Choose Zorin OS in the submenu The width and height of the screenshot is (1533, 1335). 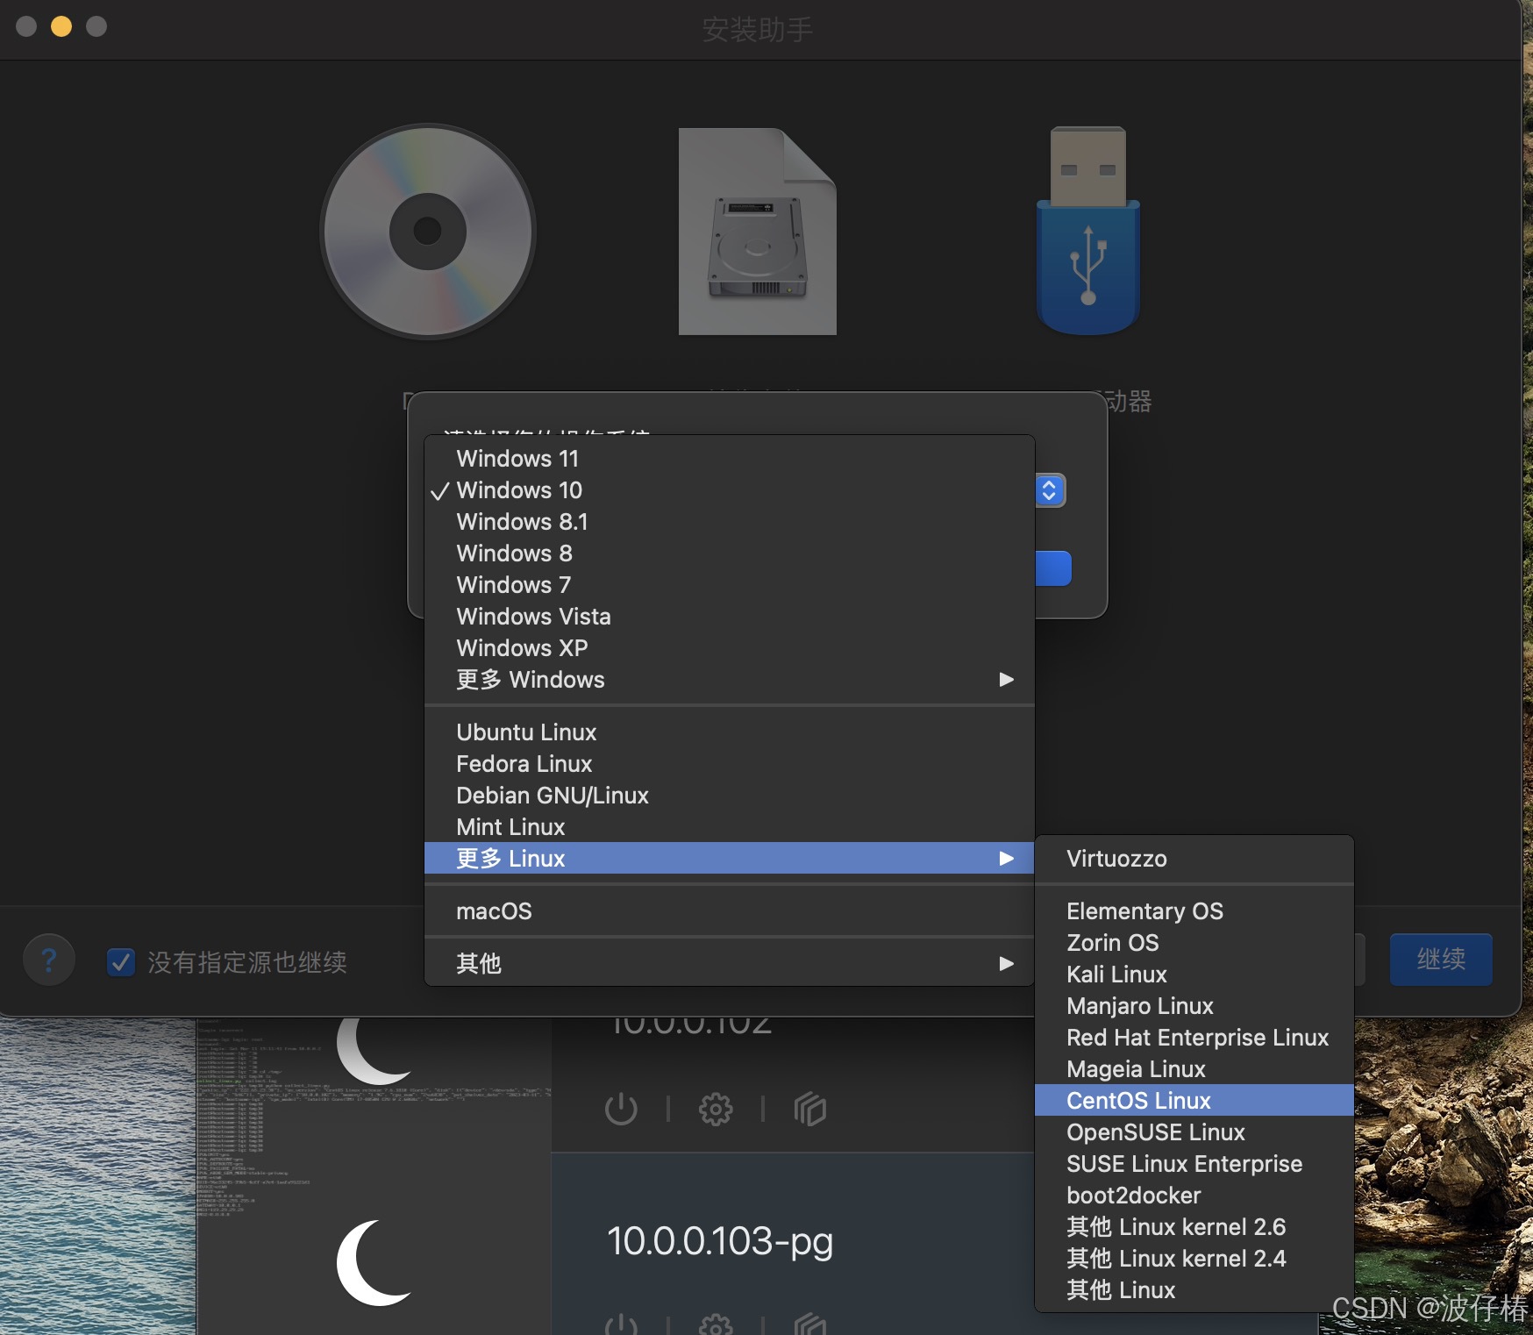click(x=1194, y=943)
